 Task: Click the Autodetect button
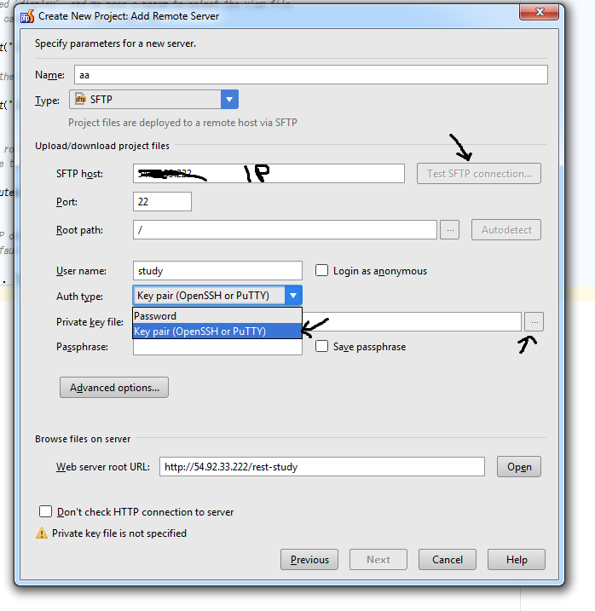506,230
